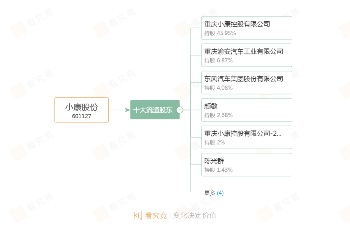Click the 持股 6.87% holding text
Image resolution: width=350 pixels, height=227 pixels.
(x=218, y=61)
